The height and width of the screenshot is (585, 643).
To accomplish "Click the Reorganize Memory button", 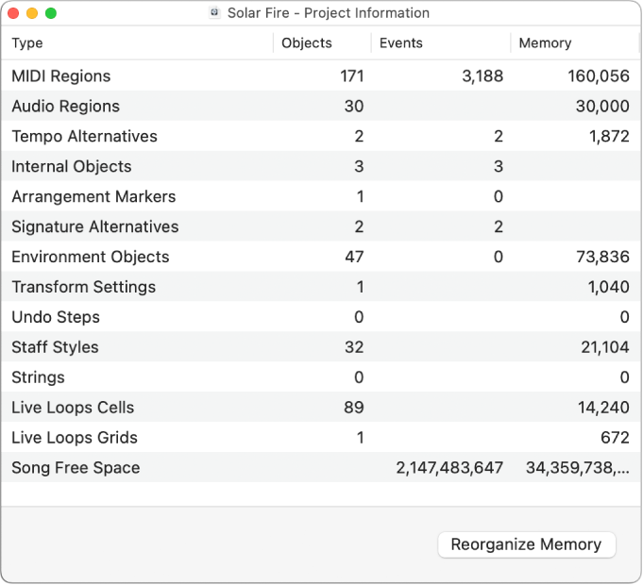I will click(527, 544).
